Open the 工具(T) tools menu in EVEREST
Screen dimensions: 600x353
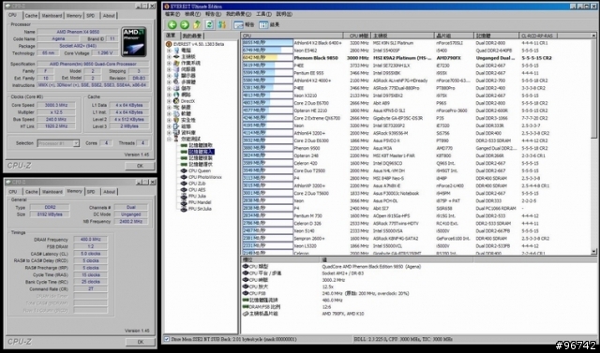263,14
